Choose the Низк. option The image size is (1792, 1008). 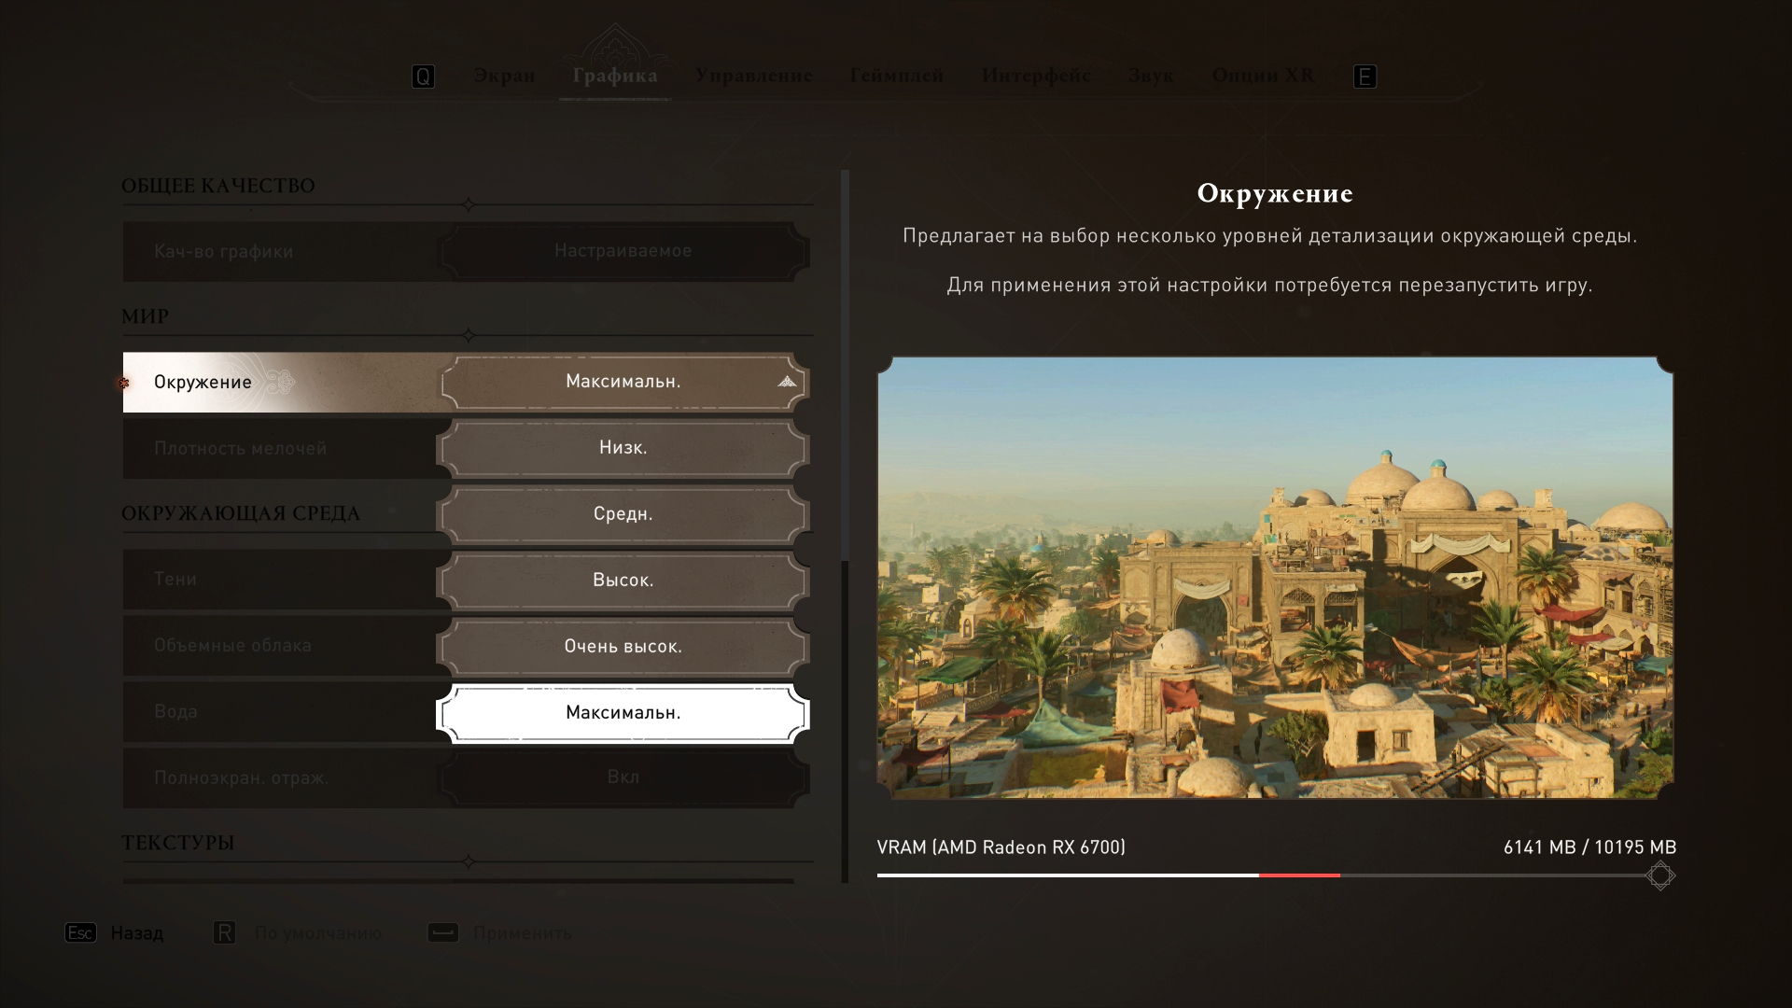click(623, 448)
